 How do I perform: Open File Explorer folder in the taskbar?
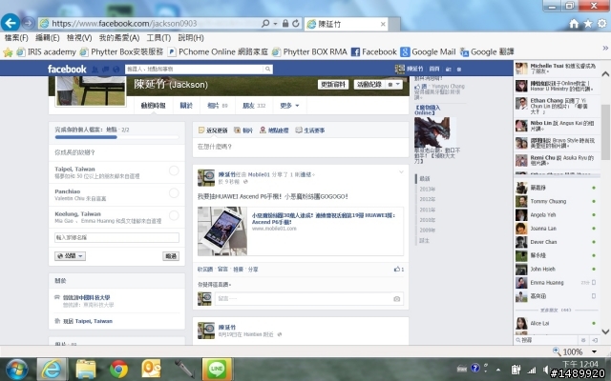coord(86,369)
